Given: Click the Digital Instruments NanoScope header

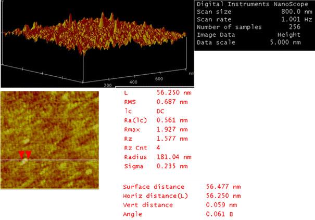Looking at the screenshot, I should (255, 4).
